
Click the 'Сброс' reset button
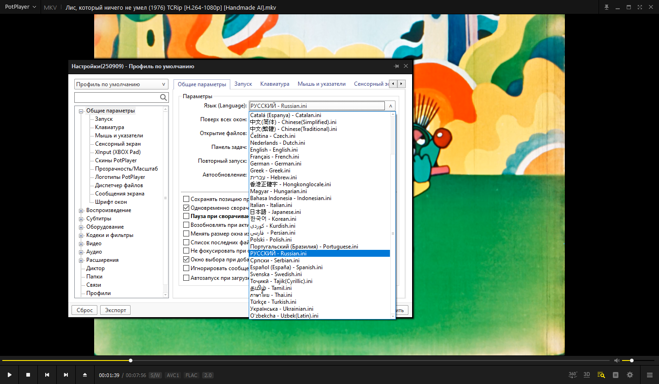(x=84, y=310)
